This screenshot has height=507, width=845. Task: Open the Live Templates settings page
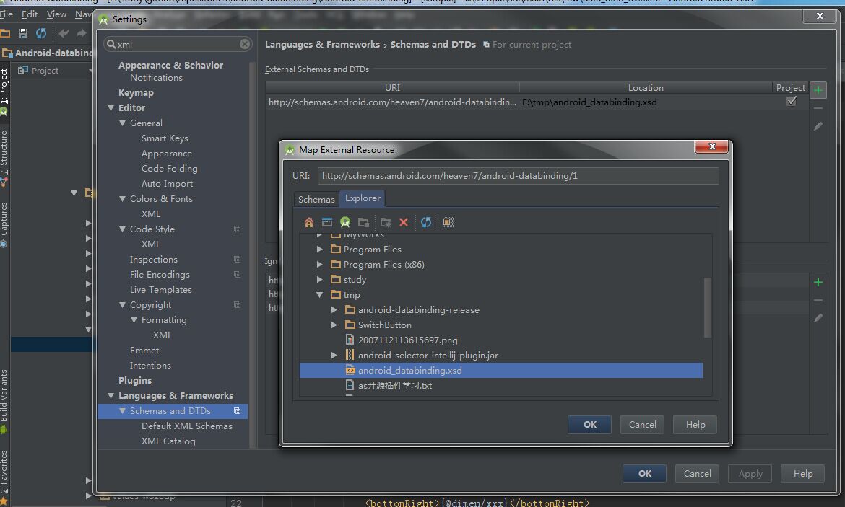(x=160, y=290)
